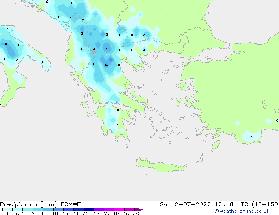Click the '(12+150)' forecast offset text
Image resolution: width=279 pixels, height=215 pixels.
click(x=265, y=204)
